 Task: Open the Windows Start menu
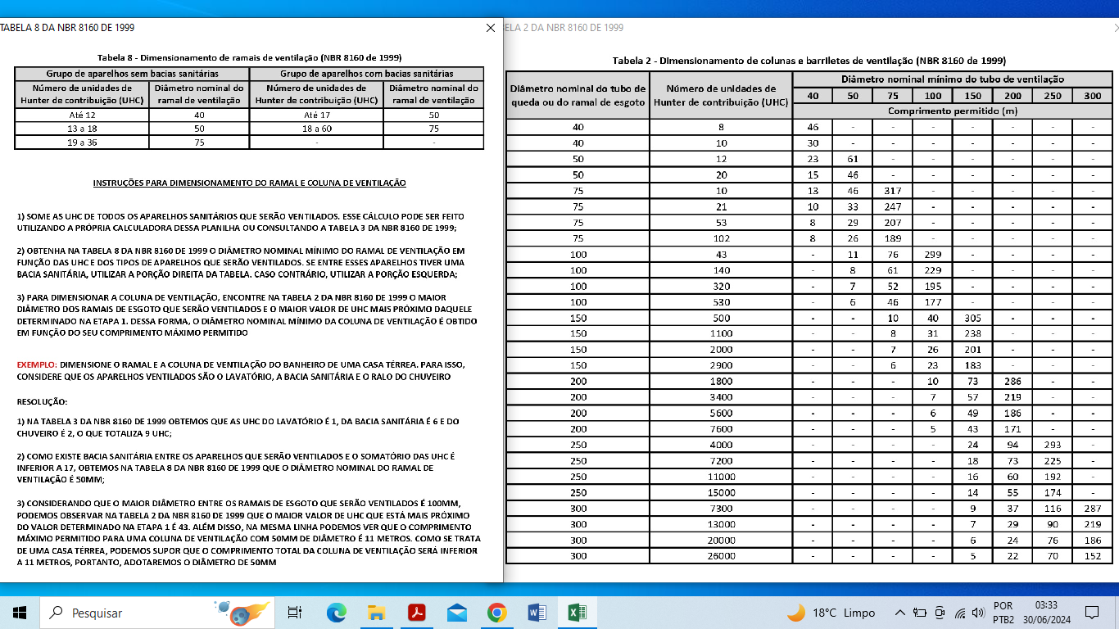(20, 612)
